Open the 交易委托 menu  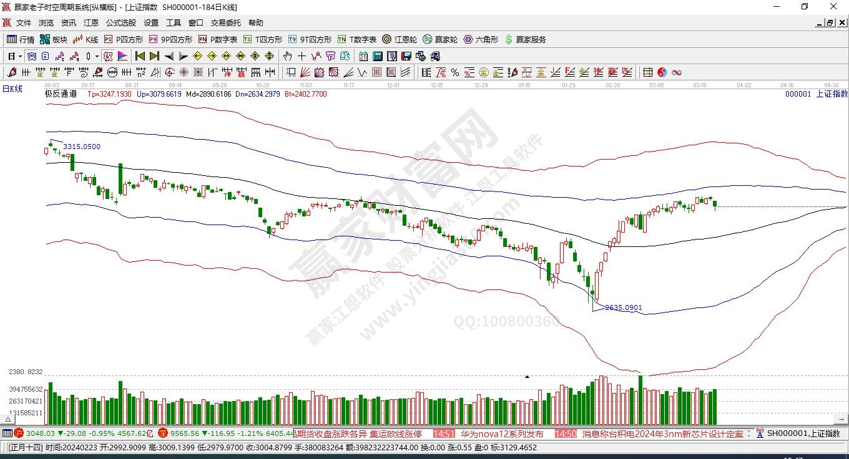click(x=225, y=23)
